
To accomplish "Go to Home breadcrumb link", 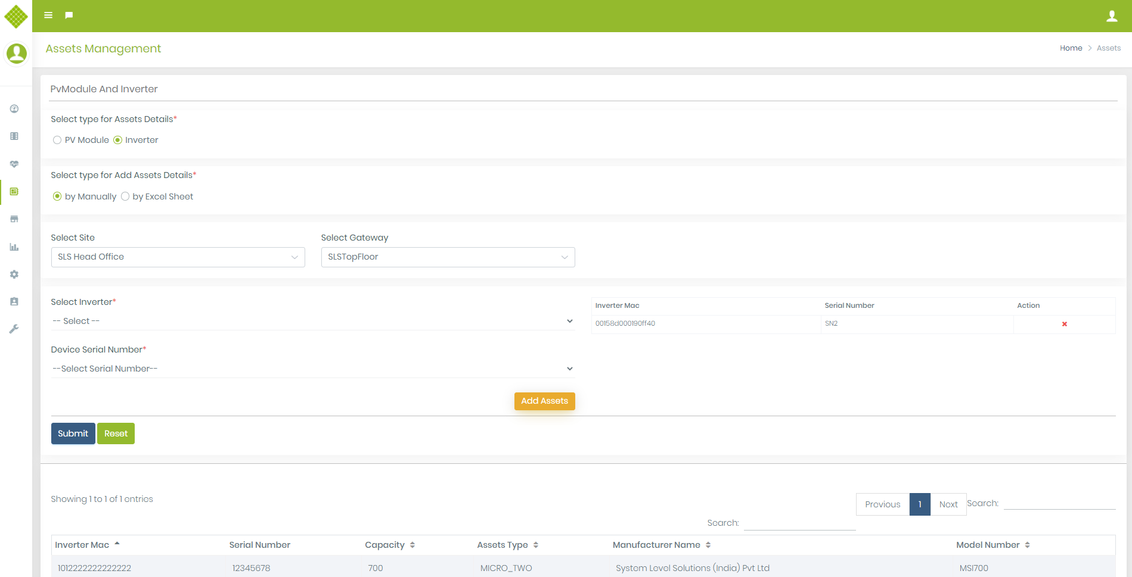I will coord(1071,48).
